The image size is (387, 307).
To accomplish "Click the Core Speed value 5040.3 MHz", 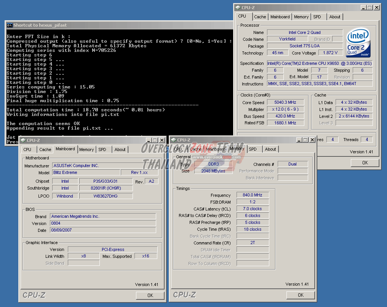I will [285, 102].
